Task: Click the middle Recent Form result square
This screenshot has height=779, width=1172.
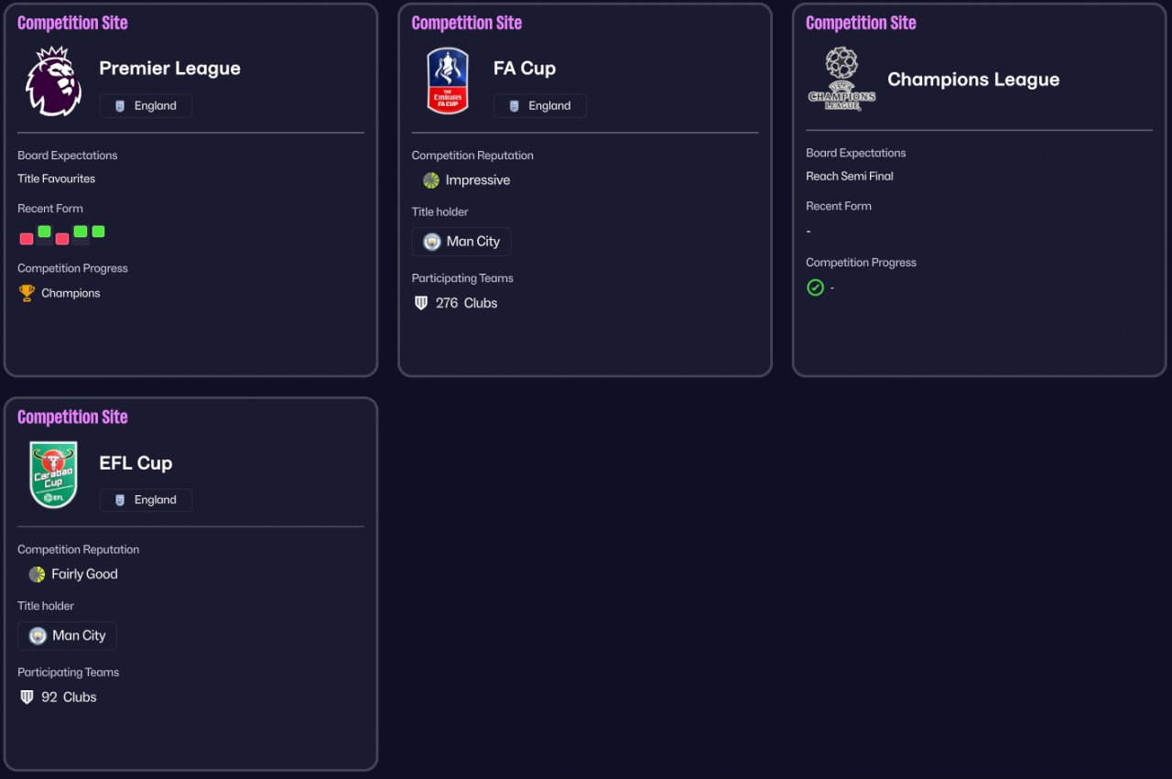Action: click(62, 239)
